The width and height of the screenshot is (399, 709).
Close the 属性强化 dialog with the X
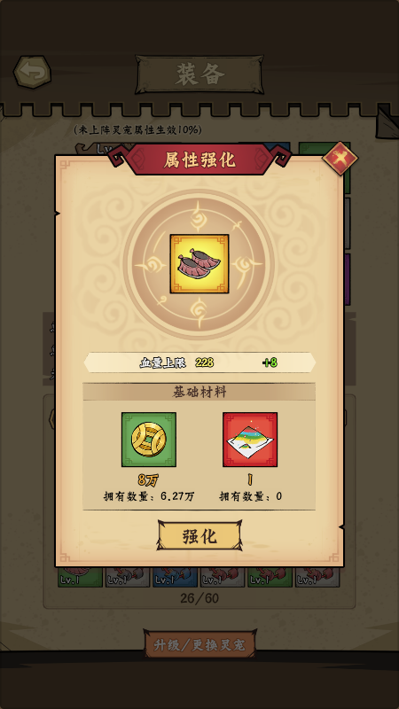pyautogui.click(x=340, y=159)
